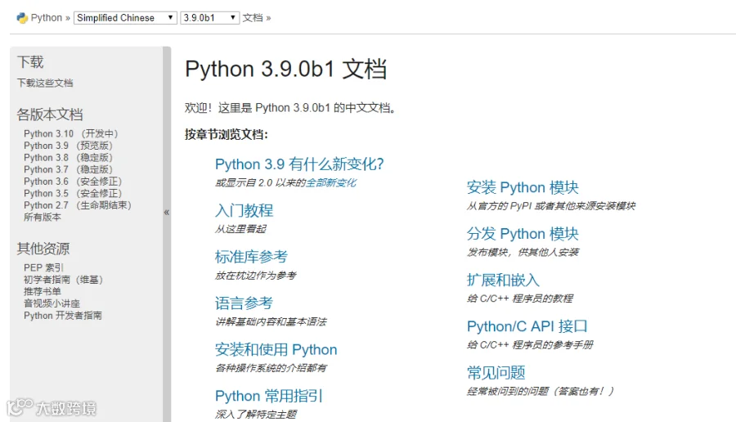Image resolution: width=736 pixels, height=422 pixels.
Task: Open 下载这些文档 in the sidebar
Action: click(x=45, y=83)
